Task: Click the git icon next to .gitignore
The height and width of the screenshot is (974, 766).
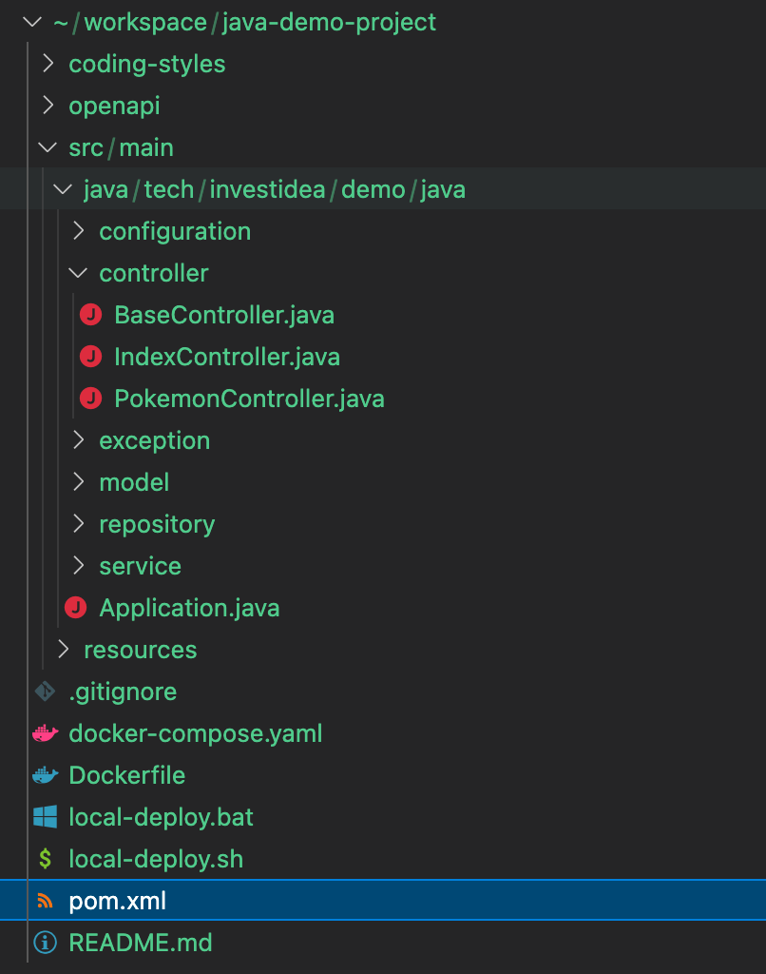Action: 45,692
